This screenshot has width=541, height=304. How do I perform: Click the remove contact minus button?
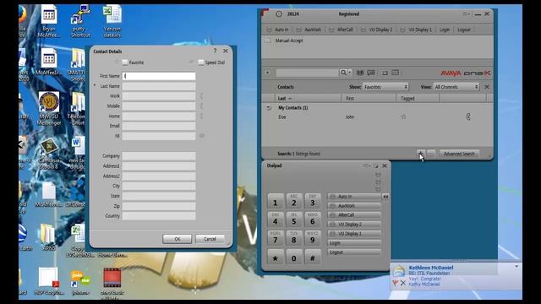431,154
